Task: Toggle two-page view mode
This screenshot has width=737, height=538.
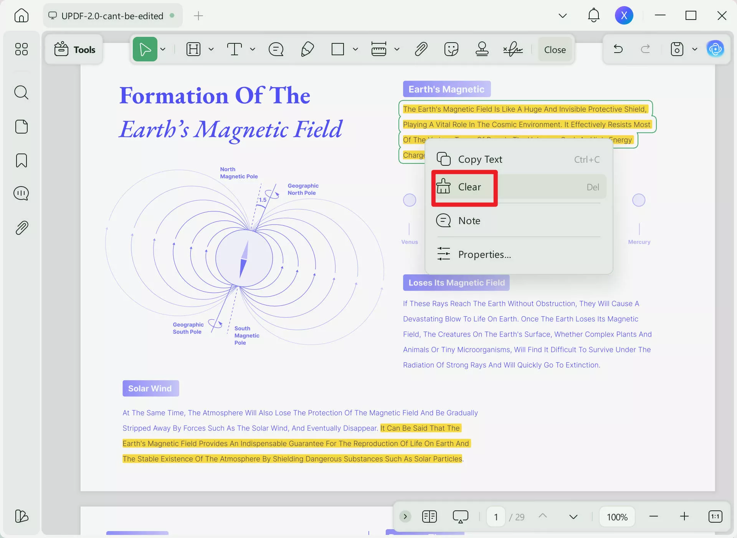Action: point(429,517)
